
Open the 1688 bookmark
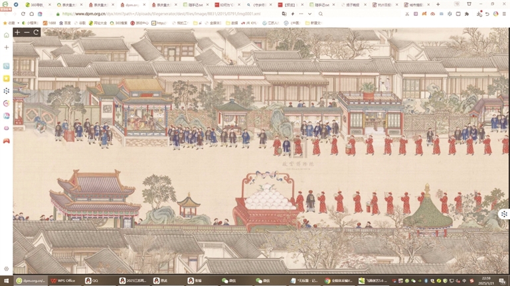click(x=48, y=23)
